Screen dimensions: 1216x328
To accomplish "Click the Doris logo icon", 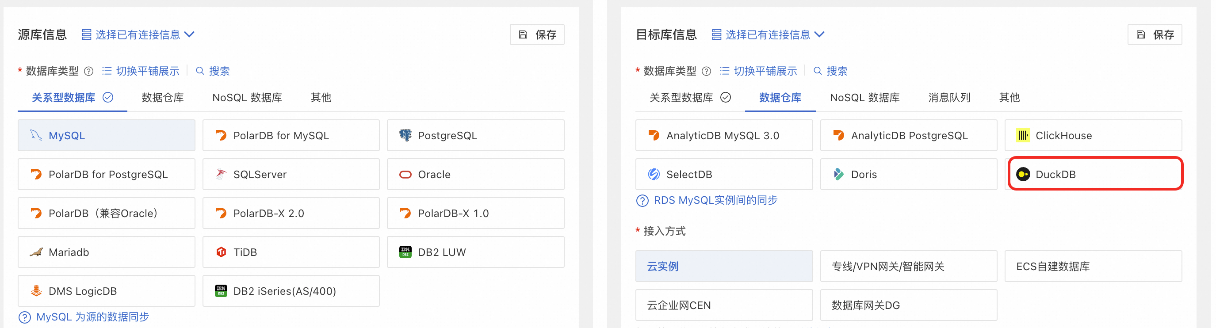I will coord(838,174).
